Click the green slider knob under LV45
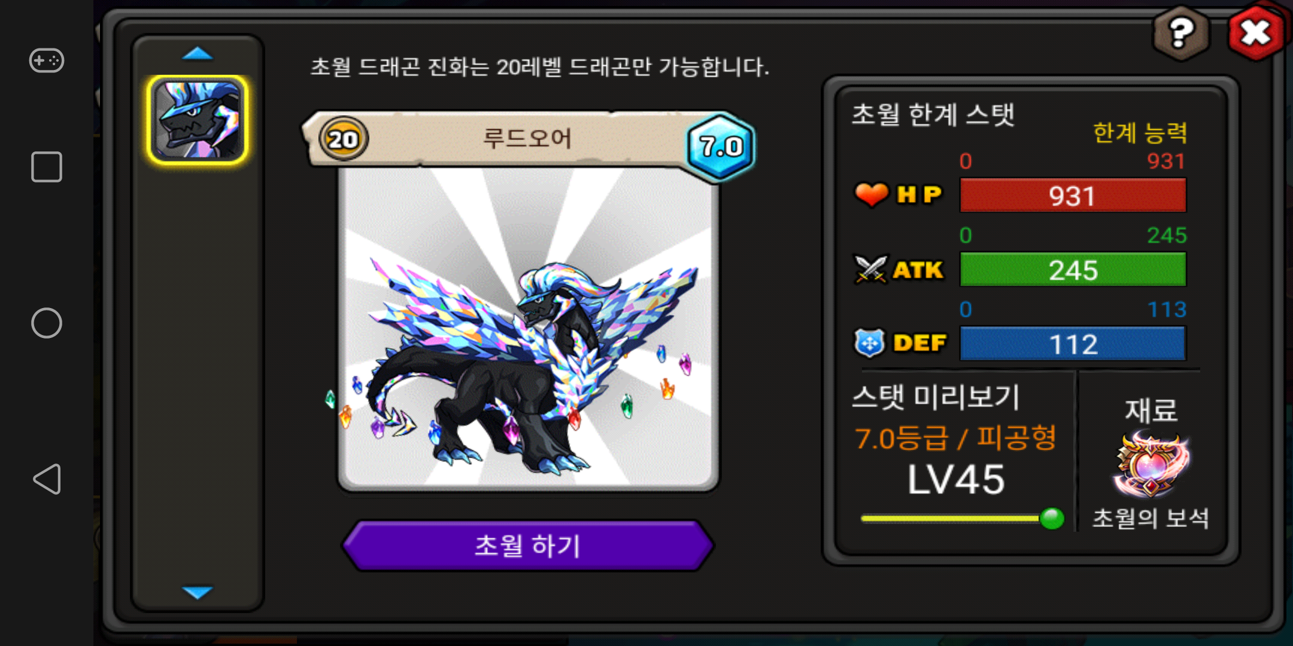The width and height of the screenshot is (1293, 646). point(1052,518)
